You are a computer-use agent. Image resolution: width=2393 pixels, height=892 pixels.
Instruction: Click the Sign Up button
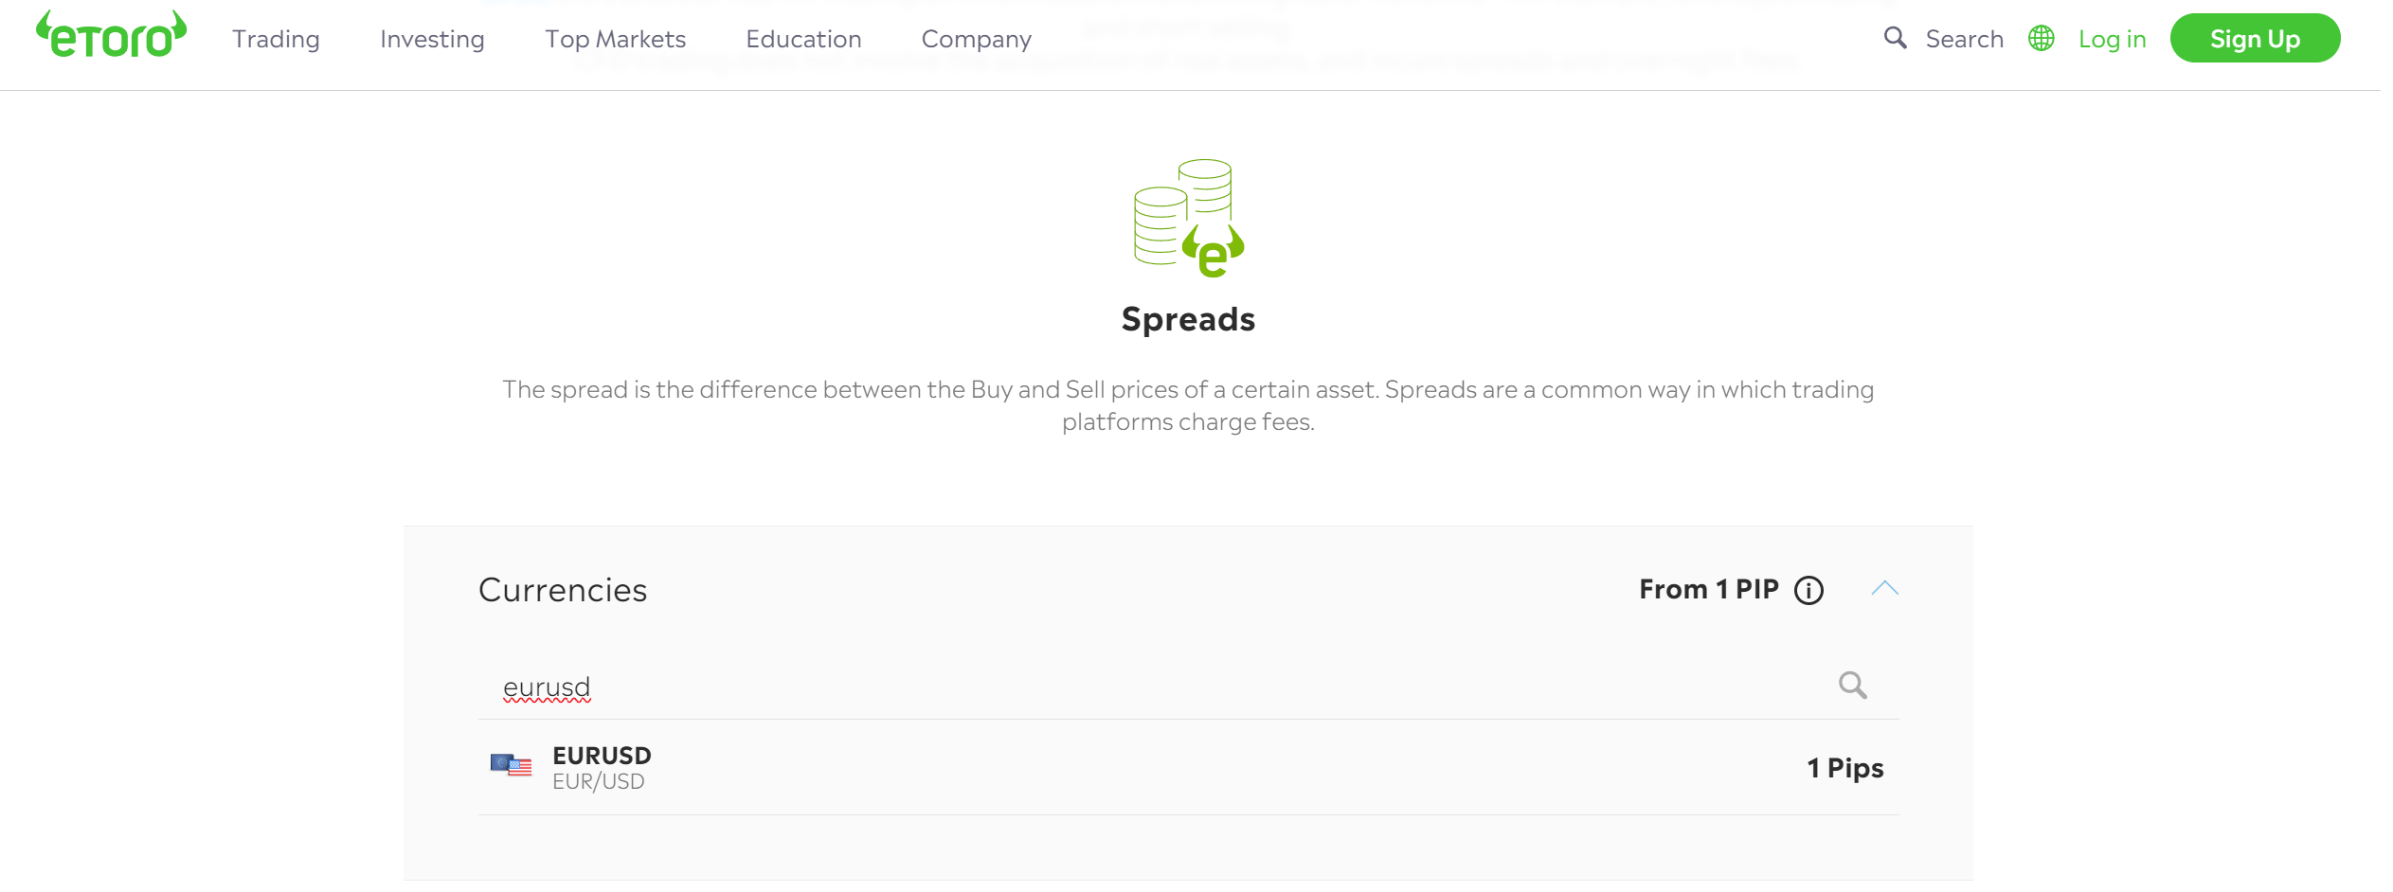tap(2256, 38)
